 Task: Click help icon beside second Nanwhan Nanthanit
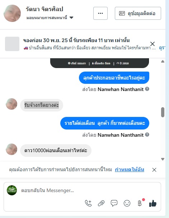[147, 135]
